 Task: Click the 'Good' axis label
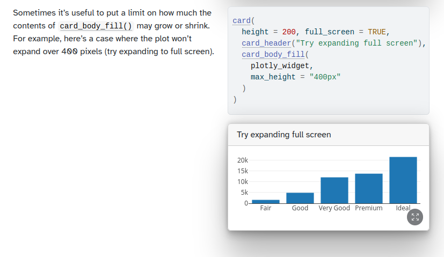coord(300,208)
